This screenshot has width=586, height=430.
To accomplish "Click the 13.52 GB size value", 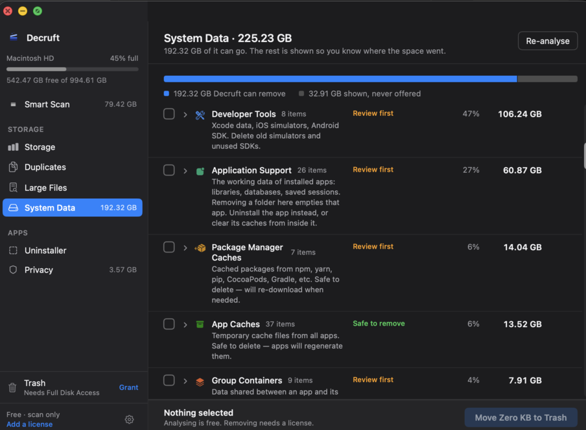I will 522,324.
